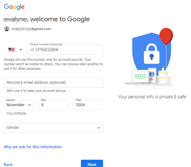Viewport: 191px width, 167px height.
Task: Select the US flag country icon
Action: [12, 50]
